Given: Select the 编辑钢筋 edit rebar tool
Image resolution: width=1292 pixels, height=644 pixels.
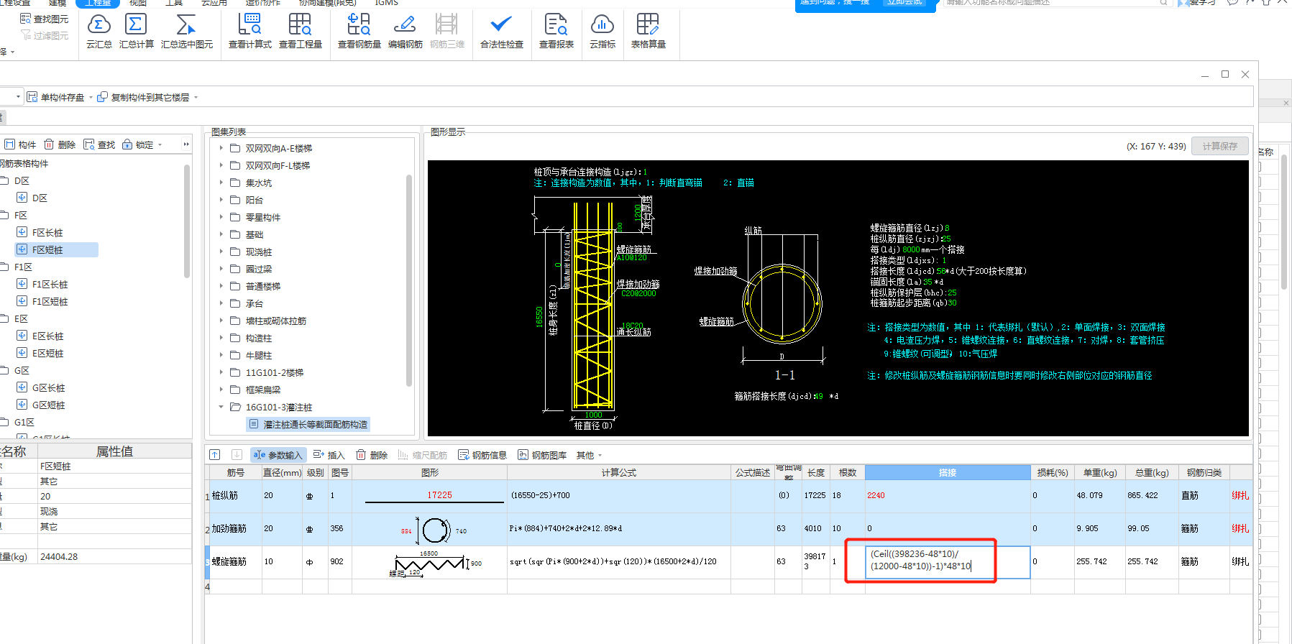Looking at the screenshot, I should click(x=406, y=32).
